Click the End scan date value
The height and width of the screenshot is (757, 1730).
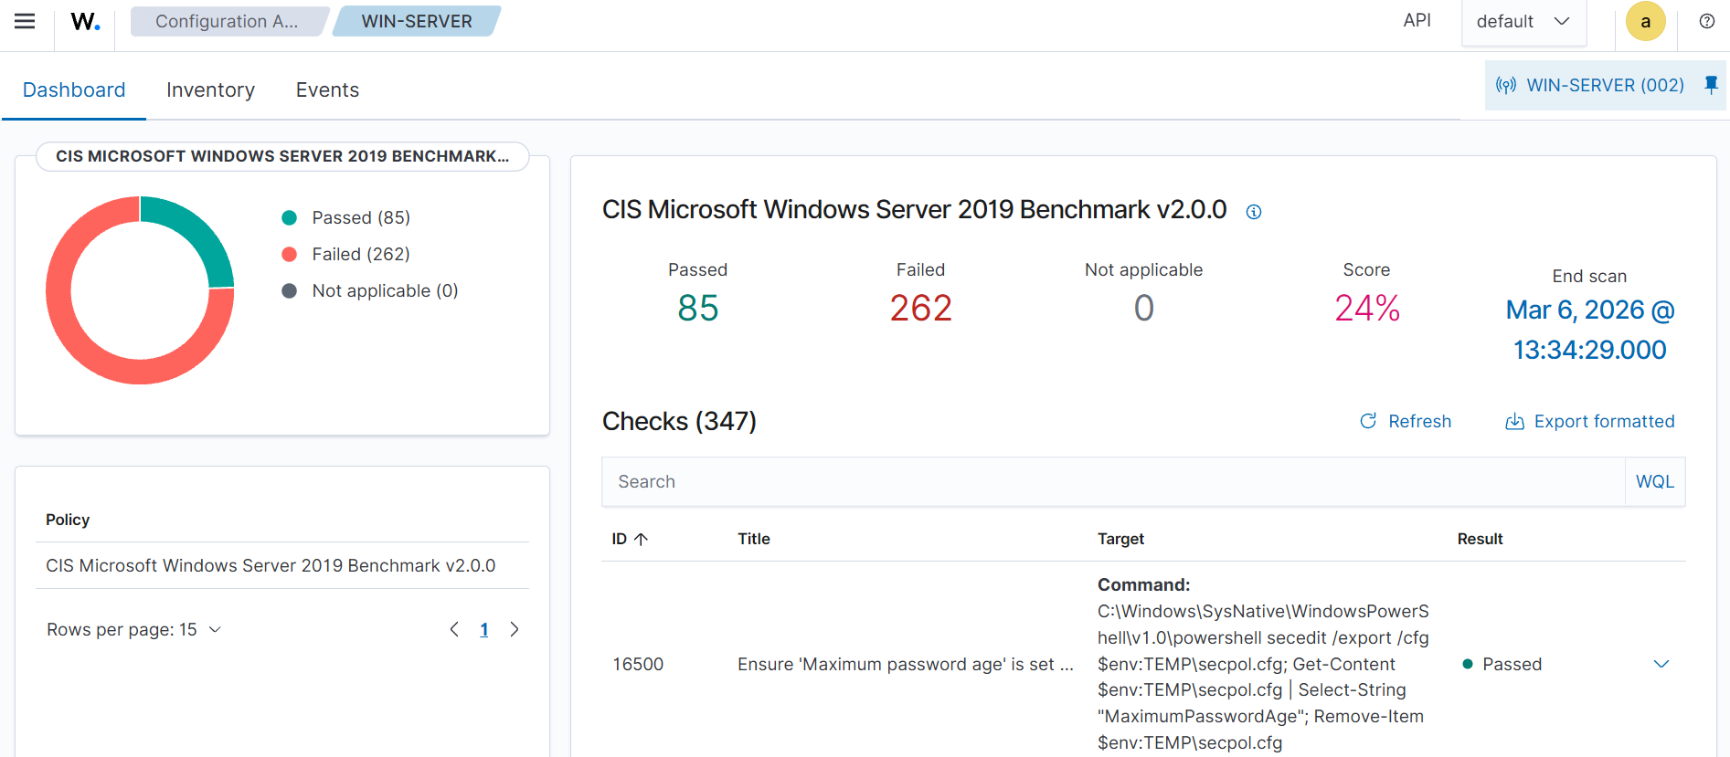coord(1589,330)
